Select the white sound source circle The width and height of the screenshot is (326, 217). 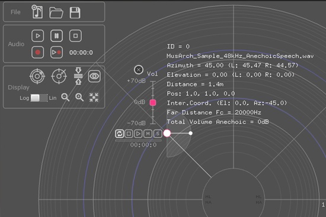167,134
